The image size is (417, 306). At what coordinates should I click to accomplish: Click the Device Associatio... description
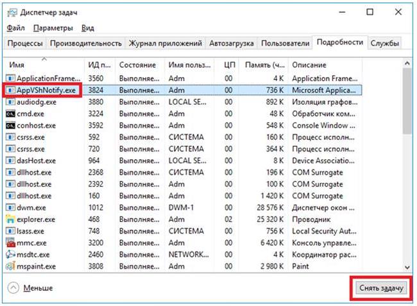[323, 160]
